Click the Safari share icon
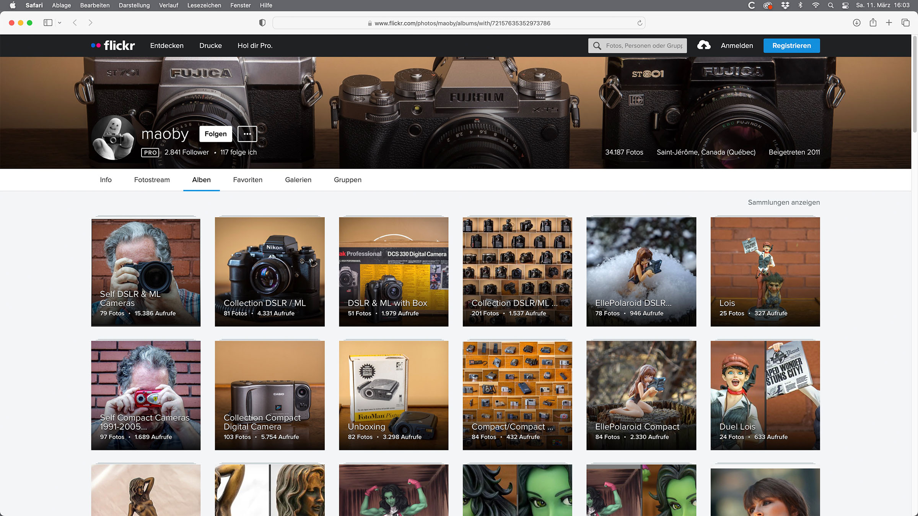The height and width of the screenshot is (516, 918). (x=873, y=23)
